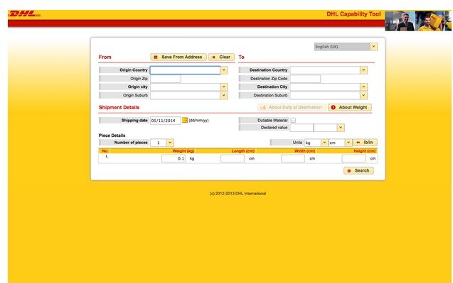This screenshot has width=453, height=283.
Task: Click the About Weight info button
Action: 350,107
